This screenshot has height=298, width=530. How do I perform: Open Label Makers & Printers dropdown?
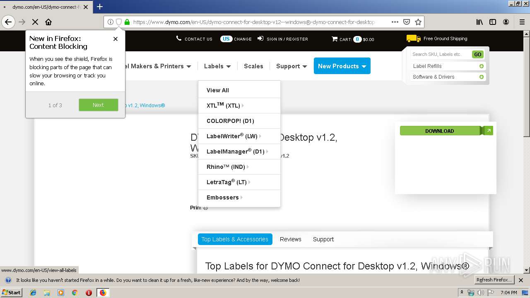click(x=157, y=66)
